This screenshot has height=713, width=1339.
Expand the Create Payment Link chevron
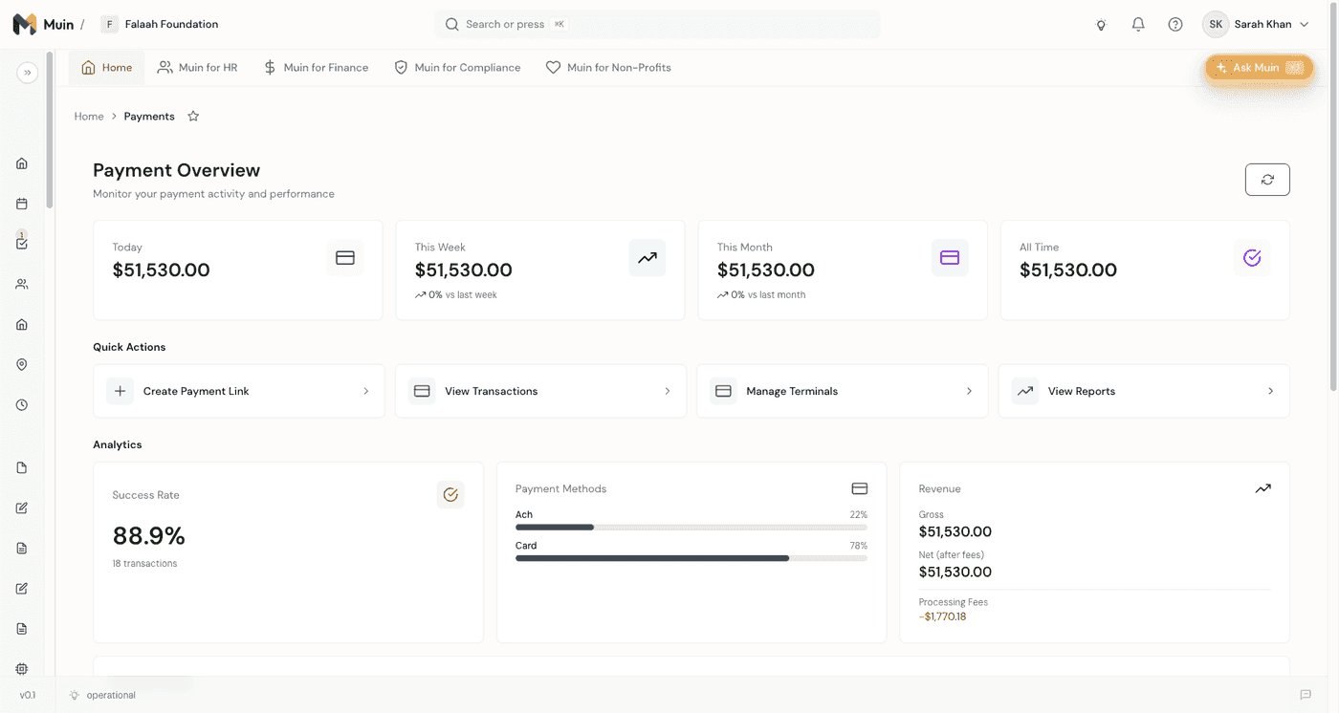365,391
